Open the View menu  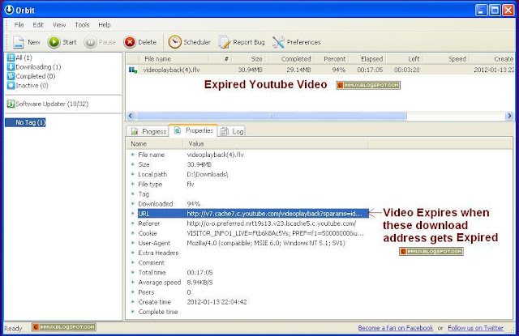59,25
